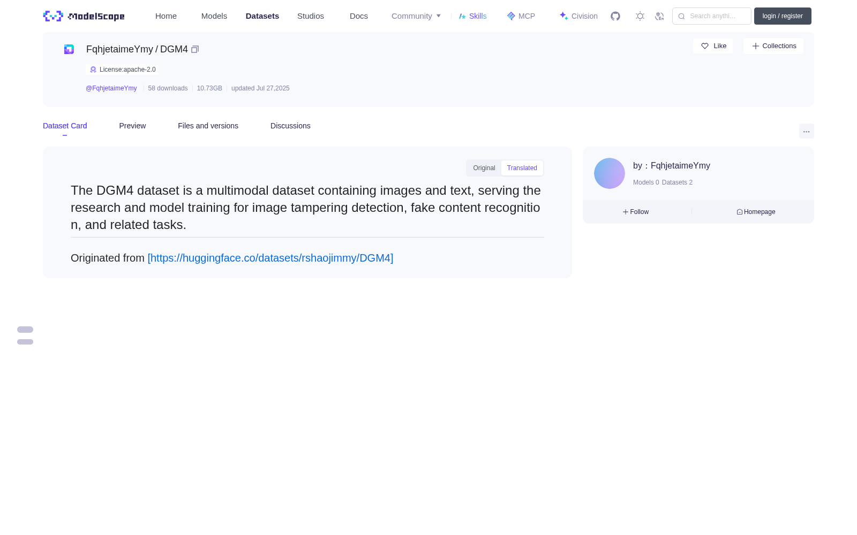Open the Studios section
The height and width of the screenshot is (535, 857).
(311, 16)
